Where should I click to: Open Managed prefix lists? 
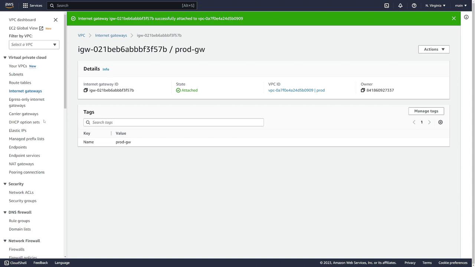(x=26, y=139)
